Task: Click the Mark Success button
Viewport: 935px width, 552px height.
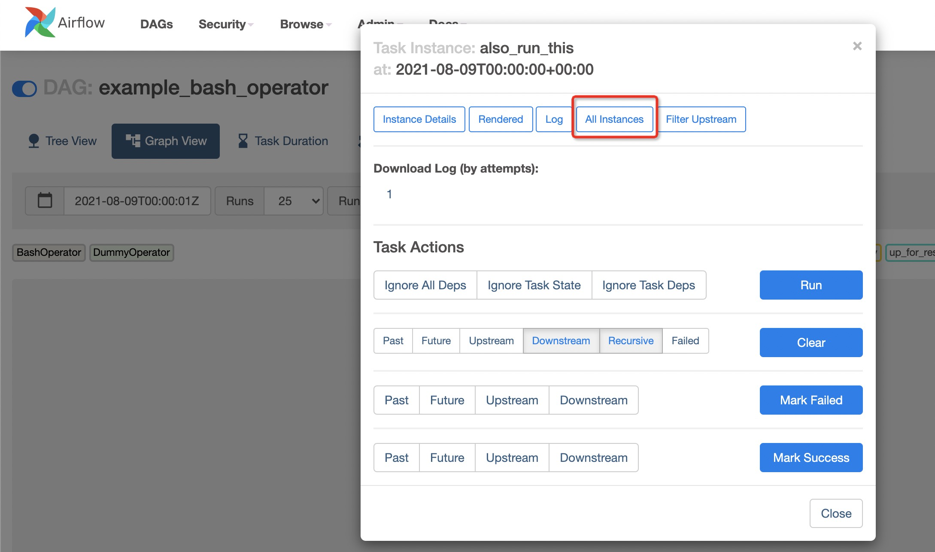Action: [x=811, y=457]
